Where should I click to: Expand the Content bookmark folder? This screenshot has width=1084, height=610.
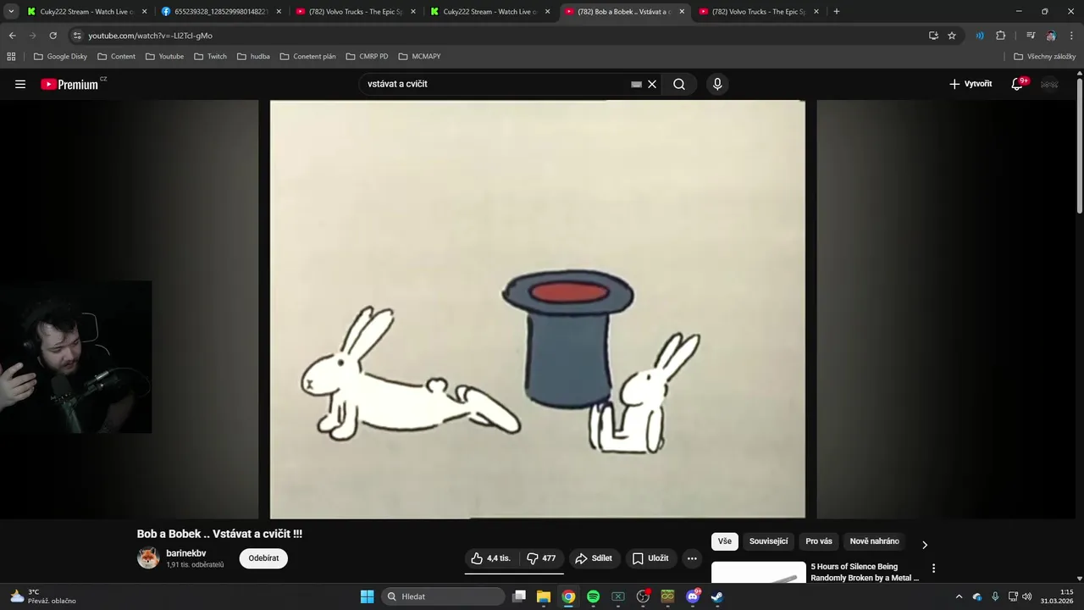[117, 56]
